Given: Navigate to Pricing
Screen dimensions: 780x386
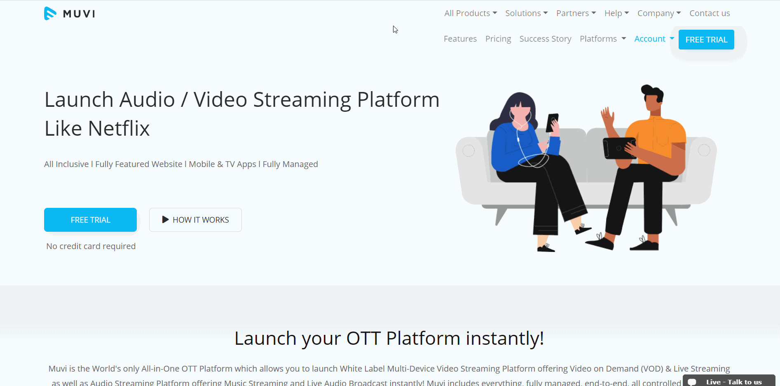Looking at the screenshot, I should [x=498, y=39].
